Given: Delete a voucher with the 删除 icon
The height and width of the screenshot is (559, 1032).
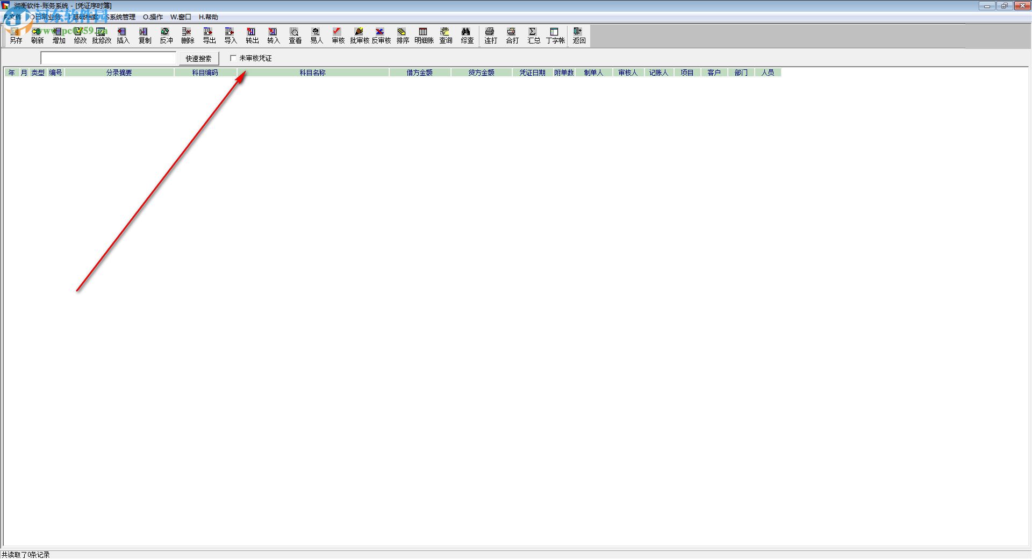Looking at the screenshot, I should point(188,35).
